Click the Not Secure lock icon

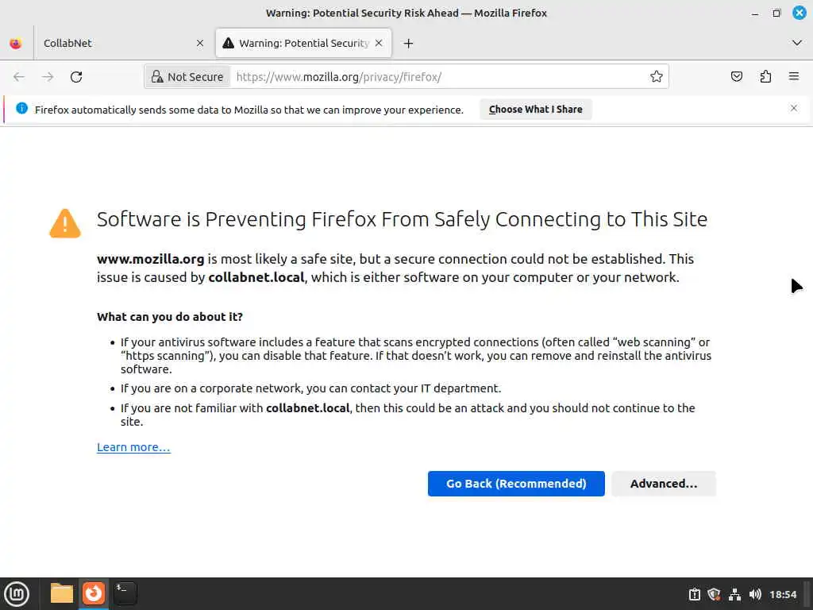(x=157, y=77)
